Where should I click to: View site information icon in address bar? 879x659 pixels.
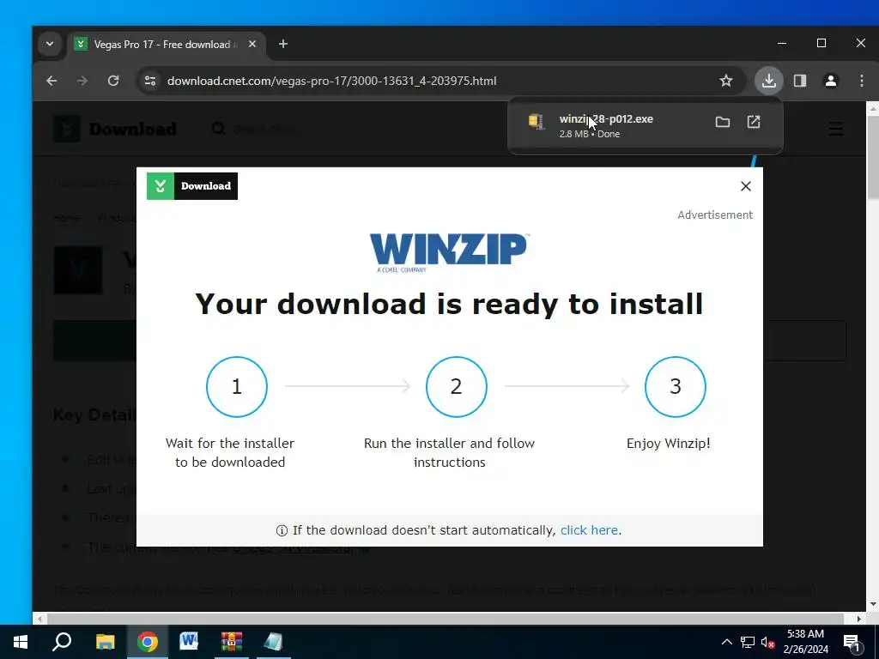[150, 81]
